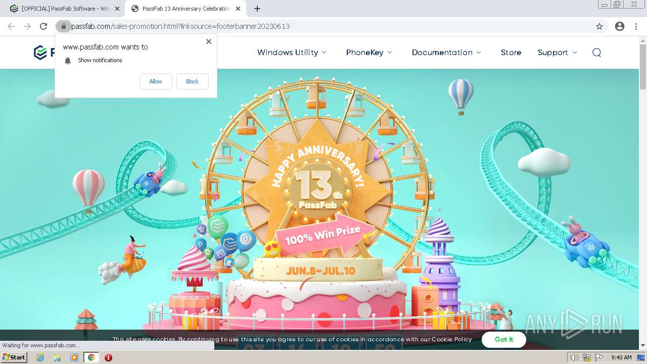Open the Store page
The height and width of the screenshot is (364, 647).
[511, 53]
